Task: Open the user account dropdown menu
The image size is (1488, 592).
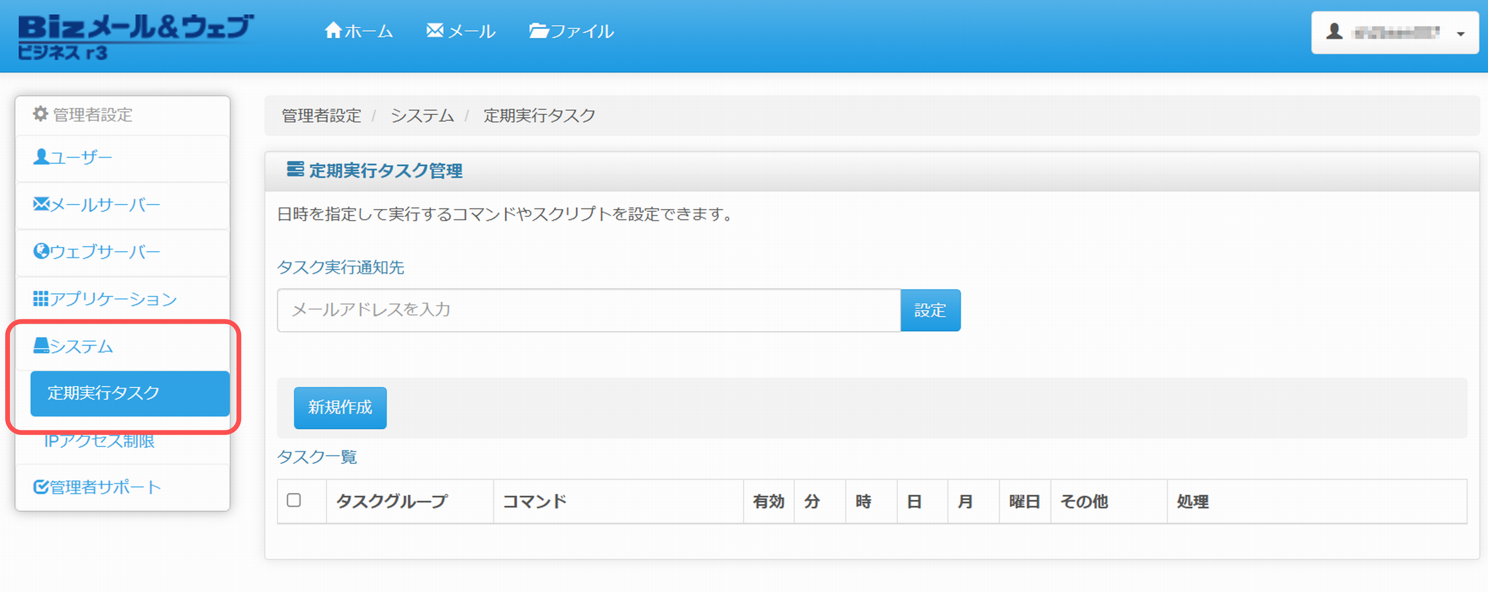Action: pyautogui.click(x=1395, y=32)
